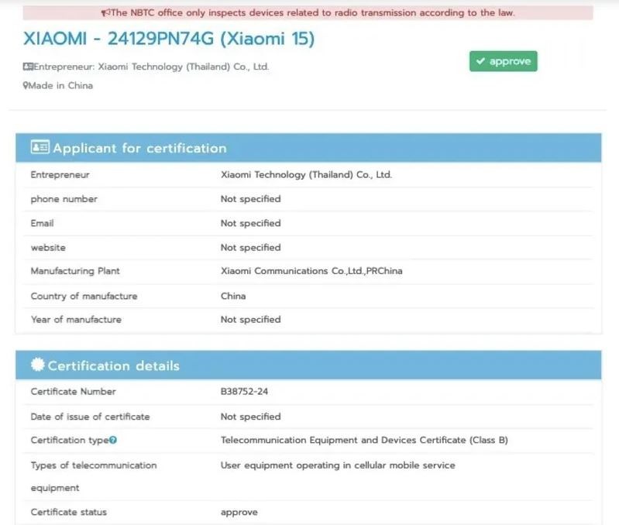Click the Made in China text

(x=60, y=86)
